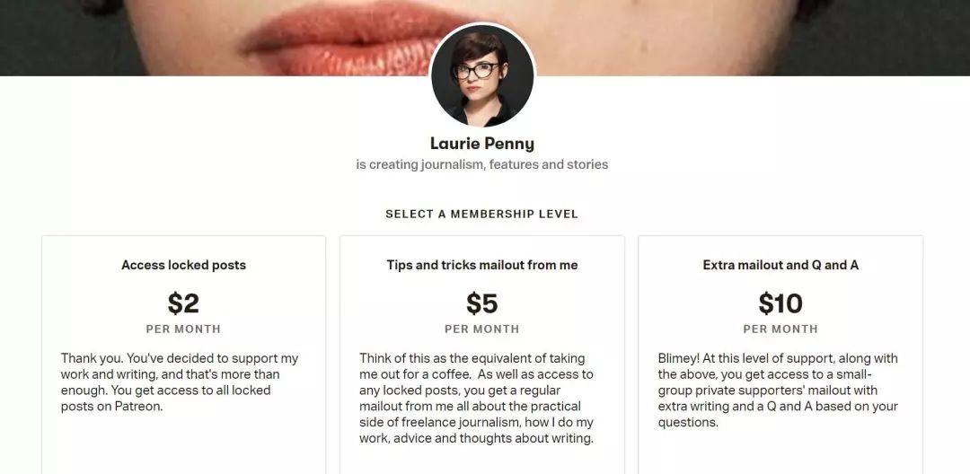Select the 'Tips and tricks mailout from me' title
Viewport: 970px width, 474px height.
pos(482,265)
